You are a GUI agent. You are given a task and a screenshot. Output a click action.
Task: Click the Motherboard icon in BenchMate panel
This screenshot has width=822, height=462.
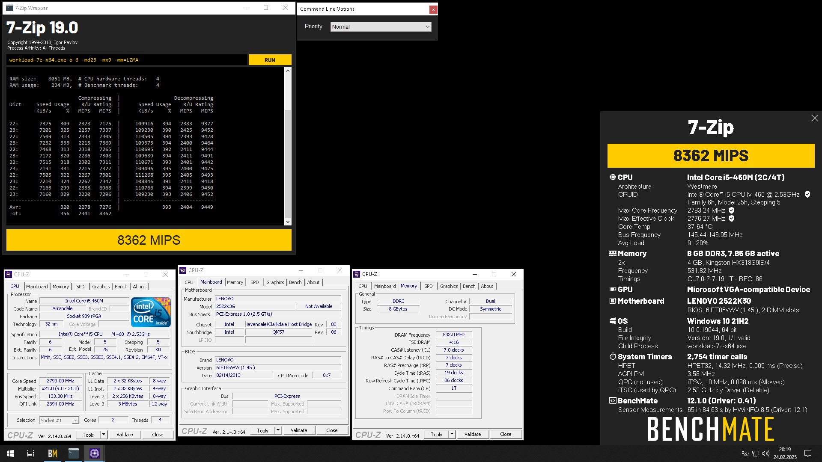pyautogui.click(x=613, y=301)
